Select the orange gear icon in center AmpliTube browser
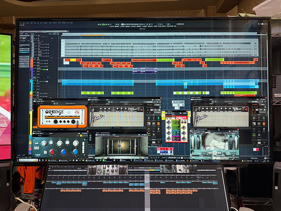281x211 pixels. 158,123
